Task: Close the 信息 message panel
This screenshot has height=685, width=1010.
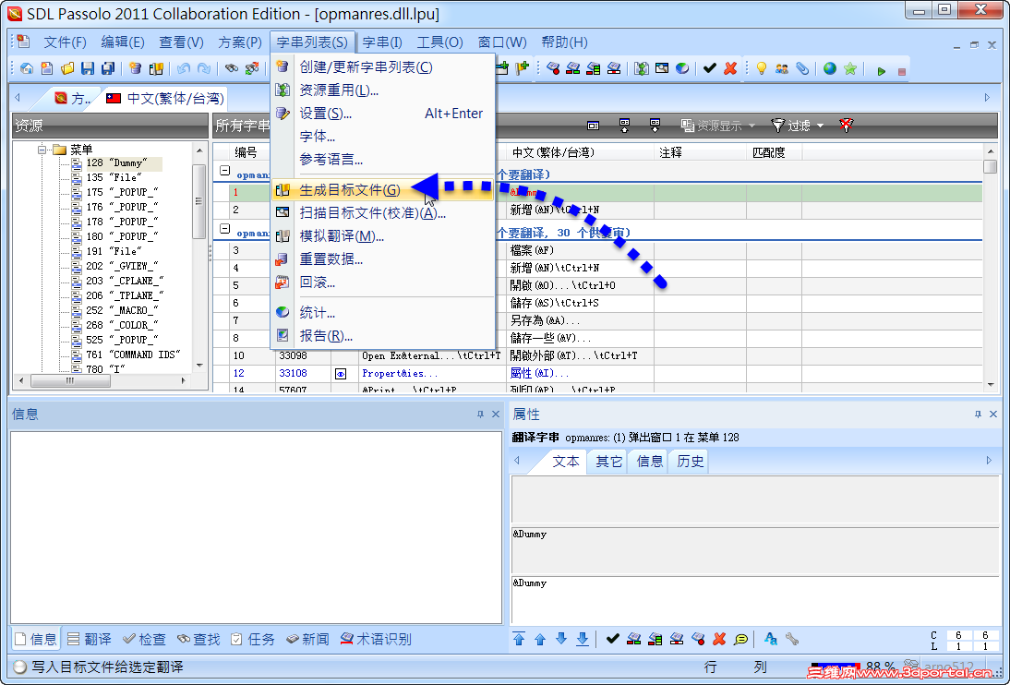Action: (x=496, y=415)
